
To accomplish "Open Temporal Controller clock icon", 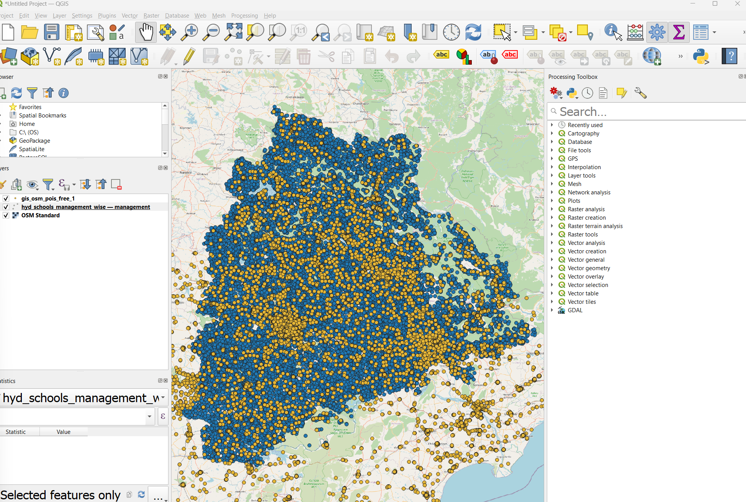I will (452, 32).
